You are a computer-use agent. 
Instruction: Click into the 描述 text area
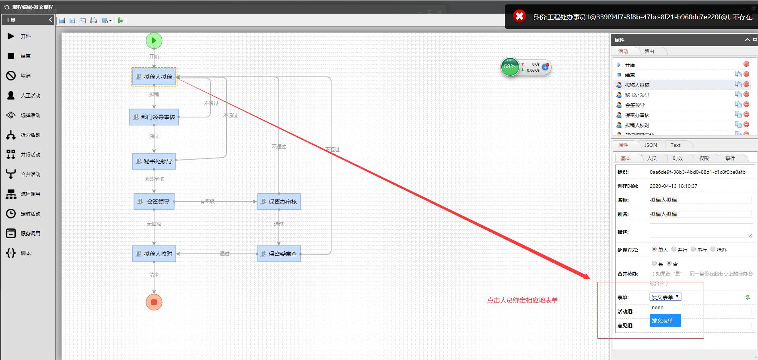(701, 230)
